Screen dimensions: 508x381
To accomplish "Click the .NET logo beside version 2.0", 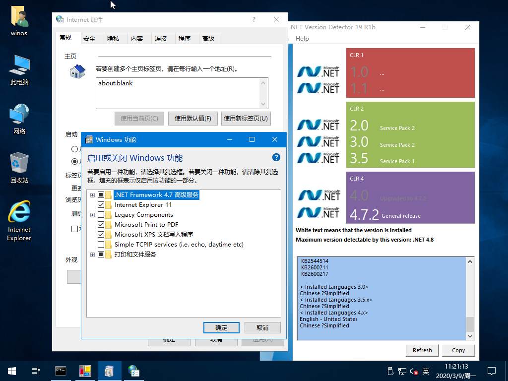I will click(x=318, y=125).
